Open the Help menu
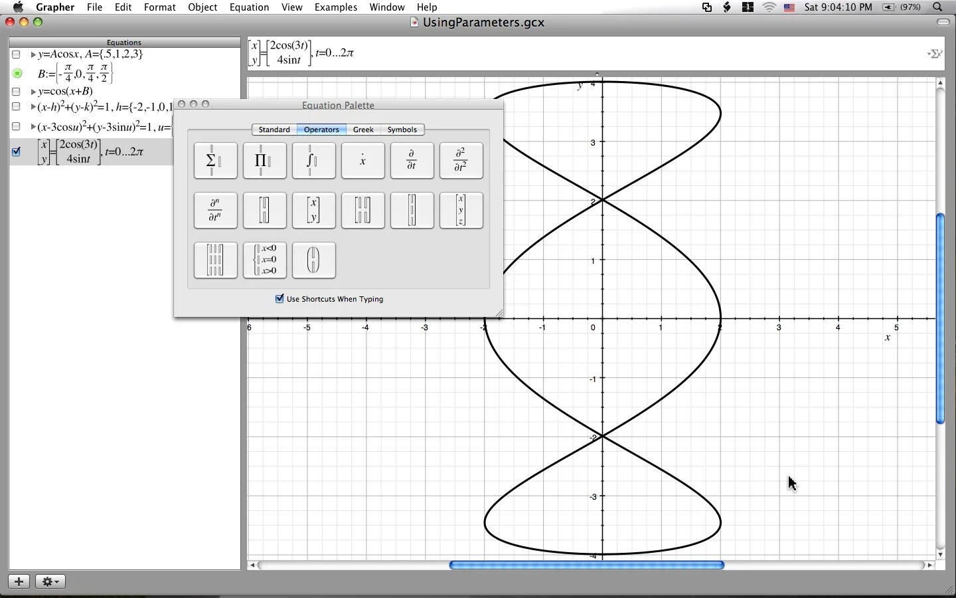This screenshot has width=956, height=598. click(x=427, y=7)
